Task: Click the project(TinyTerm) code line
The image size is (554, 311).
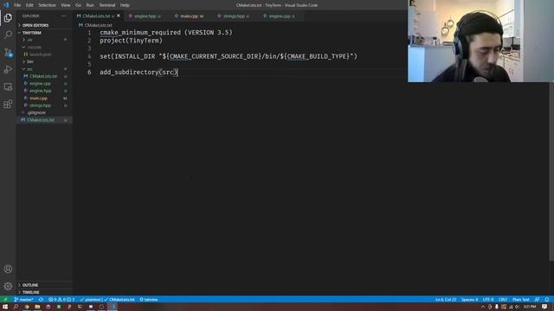Action: point(131,41)
